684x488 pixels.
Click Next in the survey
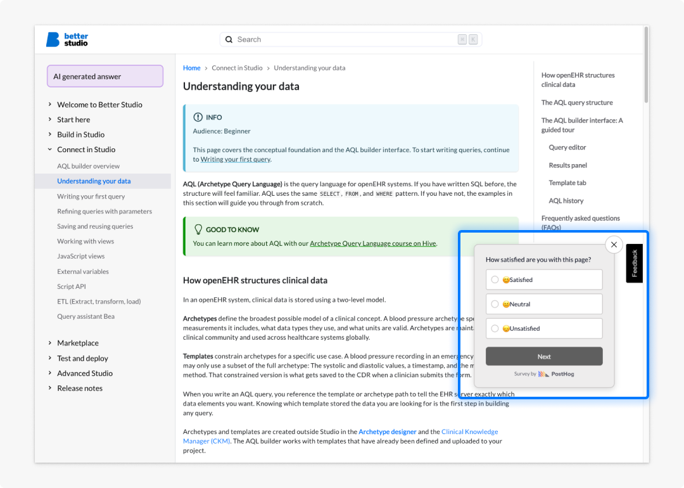click(544, 357)
